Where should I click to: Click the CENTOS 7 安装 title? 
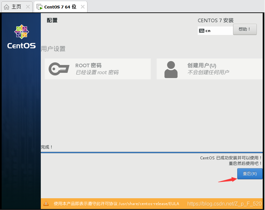point(216,21)
